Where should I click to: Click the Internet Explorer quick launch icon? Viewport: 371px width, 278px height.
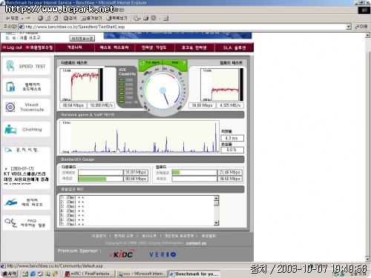[x=33, y=274]
